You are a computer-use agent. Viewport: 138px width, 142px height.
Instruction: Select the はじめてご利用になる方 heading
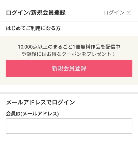click(x=33, y=28)
